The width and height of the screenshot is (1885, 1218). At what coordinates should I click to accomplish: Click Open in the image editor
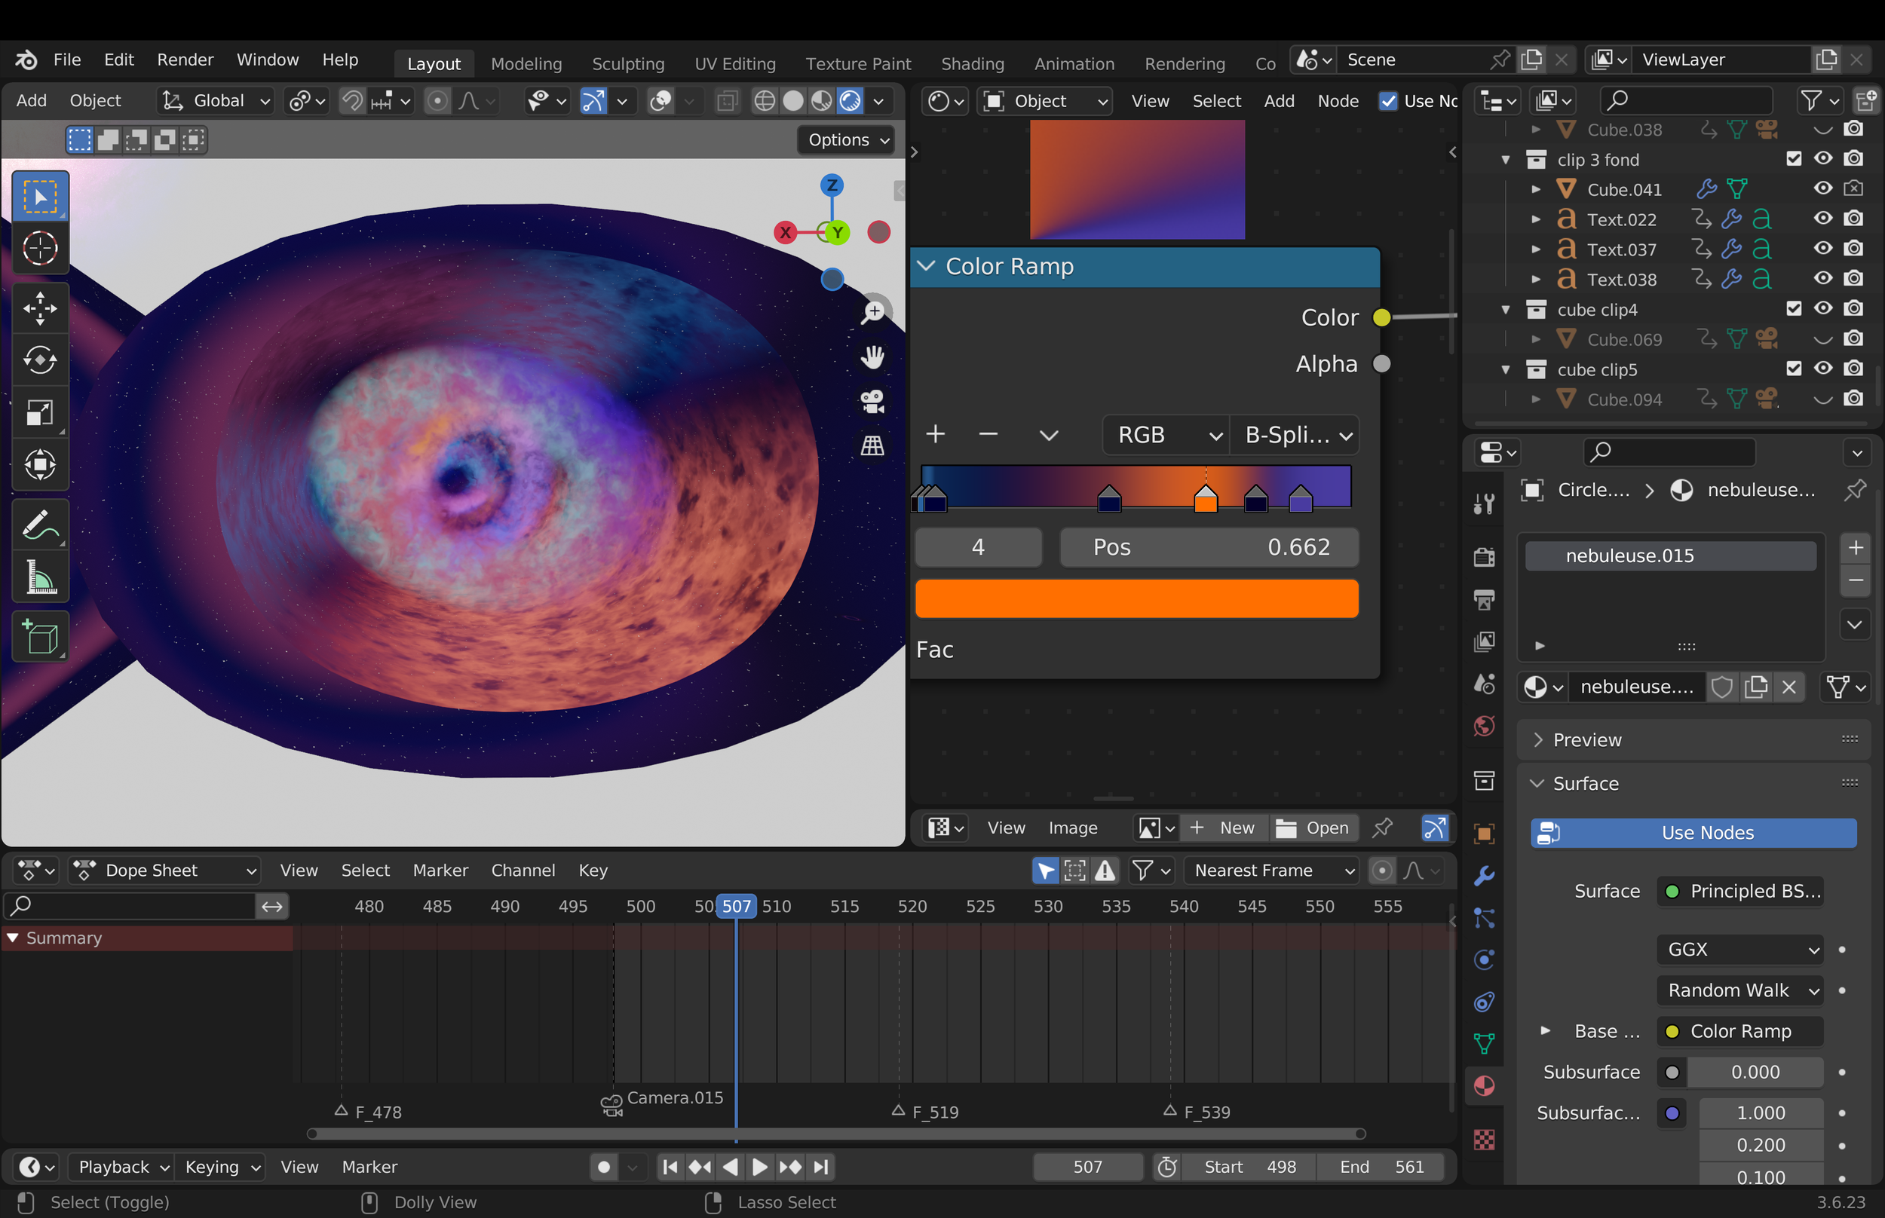tap(1314, 828)
